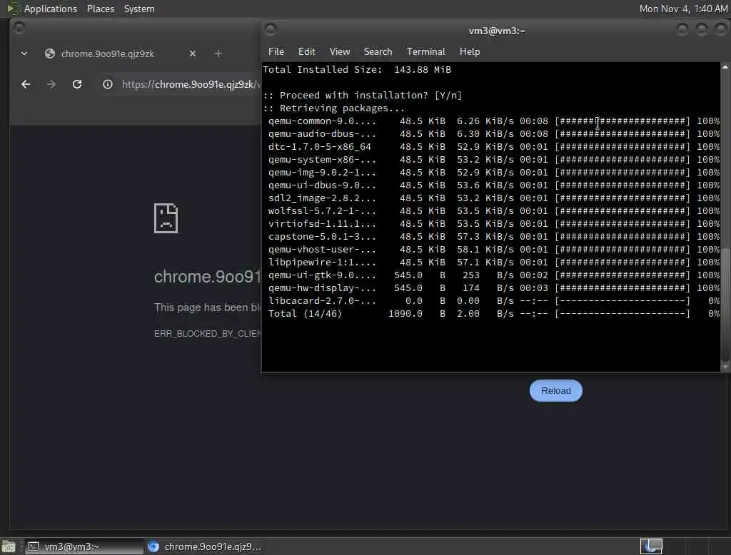Click the qemu-system-x86 package line
Screen dimensions: 731x555
[x=494, y=159]
